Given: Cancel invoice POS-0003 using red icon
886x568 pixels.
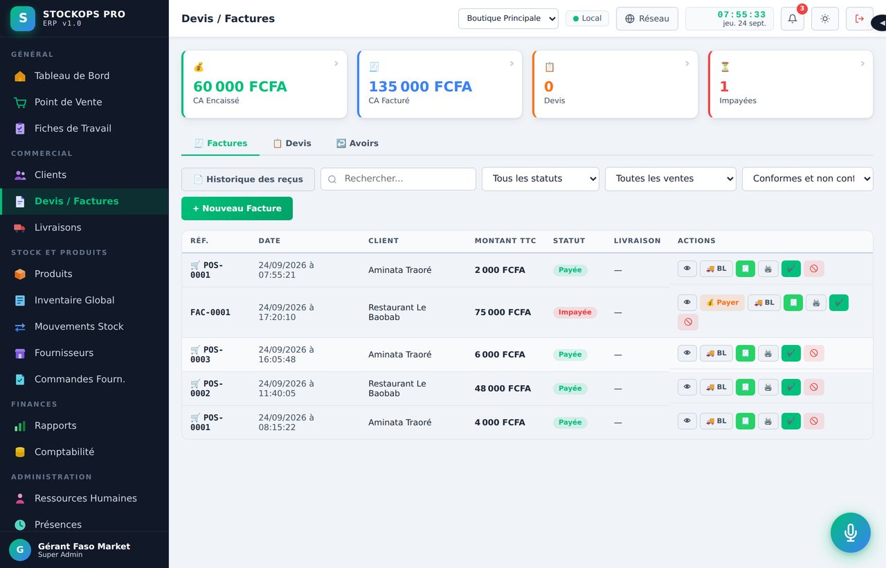Looking at the screenshot, I should (814, 353).
